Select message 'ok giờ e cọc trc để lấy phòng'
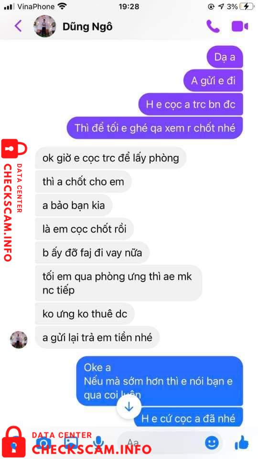Screen dimensions: 258x459 (x=110, y=158)
